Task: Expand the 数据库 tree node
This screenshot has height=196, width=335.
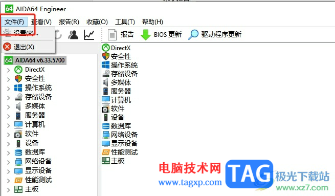Action: [8, 153]
